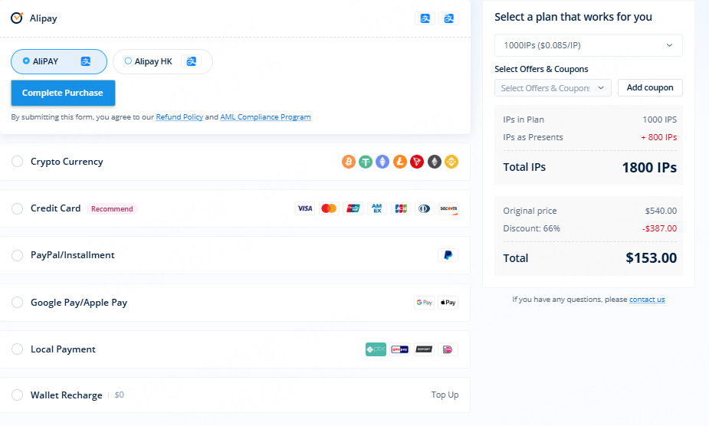Open the Refund Policy link
The height and width of the screenshot is (426, 709).
179,117
